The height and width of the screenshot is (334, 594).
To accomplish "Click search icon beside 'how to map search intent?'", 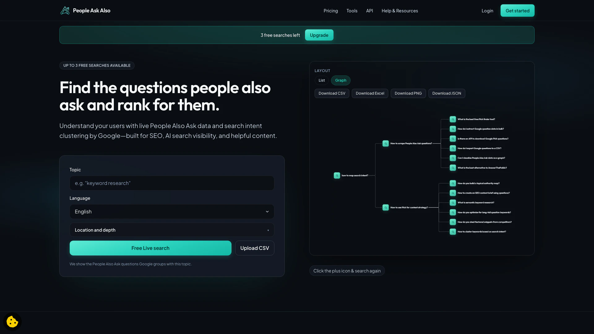I will [337, 175].
